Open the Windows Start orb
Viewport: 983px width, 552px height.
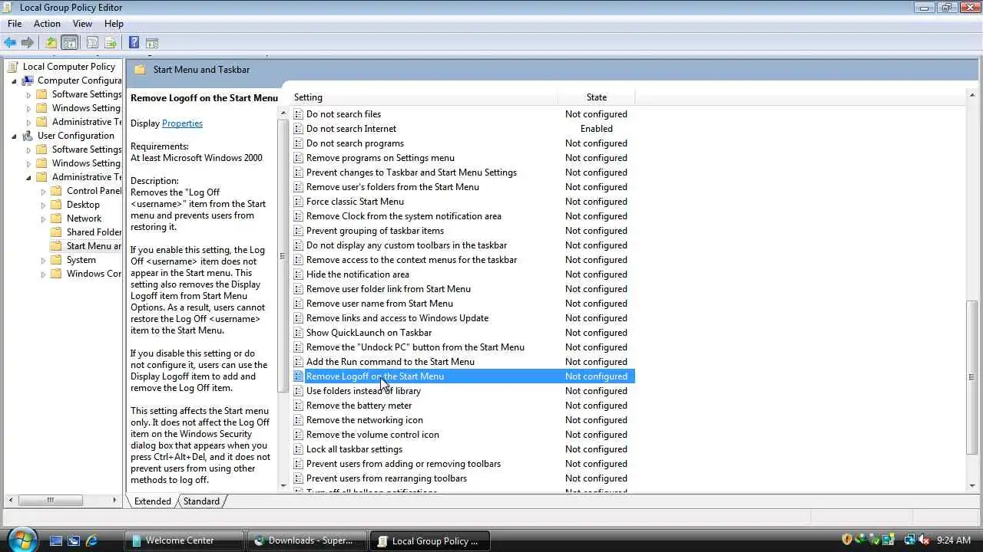tap(22, 540)
